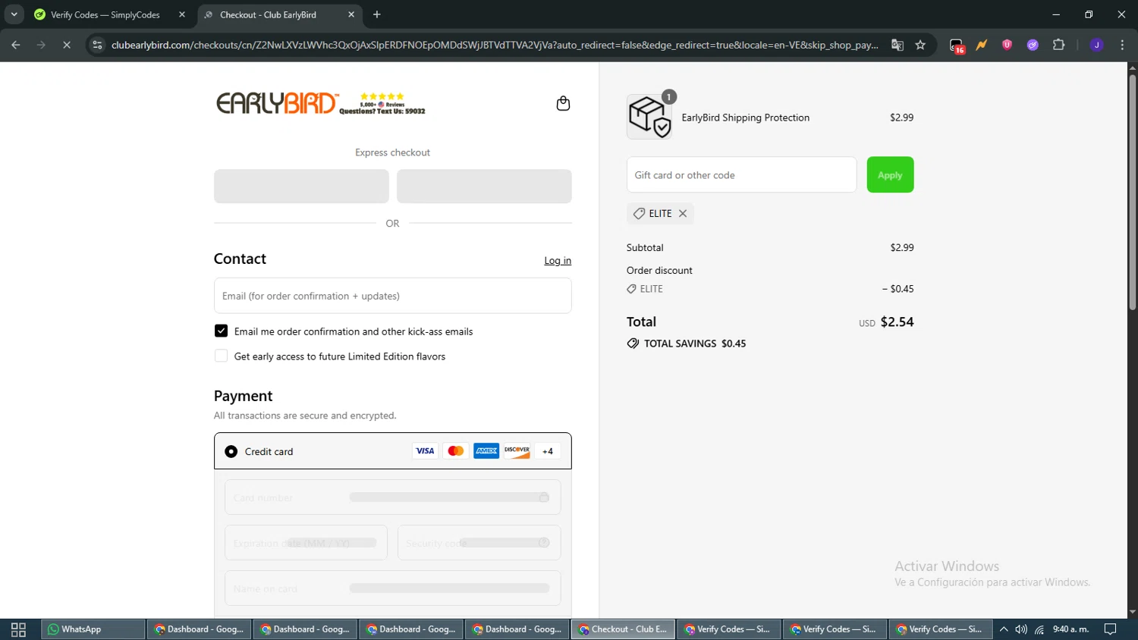Open the Extensions puzzle menu
The width and height of the screenshot is (1138, 640).
[x=1059, y=45]
